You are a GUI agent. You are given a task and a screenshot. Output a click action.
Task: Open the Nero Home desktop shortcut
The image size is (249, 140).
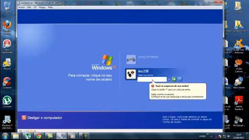coord(239,83)
